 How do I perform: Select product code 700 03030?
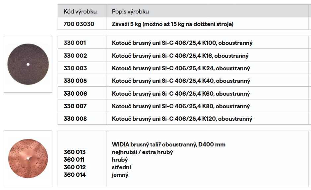click(x=79, y=24)
